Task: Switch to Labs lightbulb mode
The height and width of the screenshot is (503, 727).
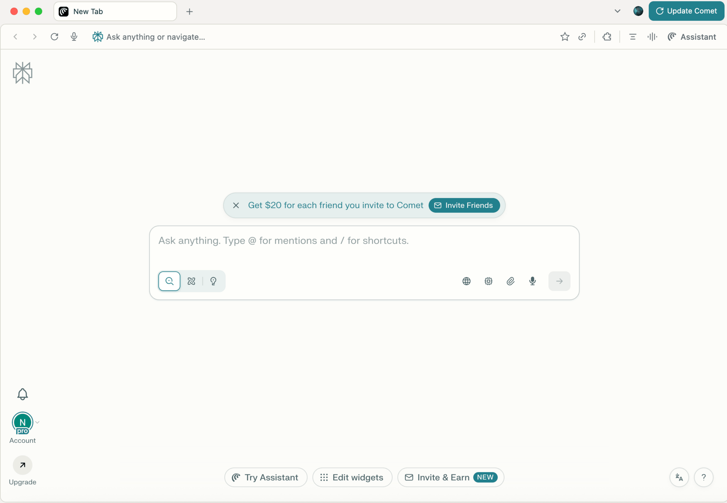Action: (x=214, y=281)
